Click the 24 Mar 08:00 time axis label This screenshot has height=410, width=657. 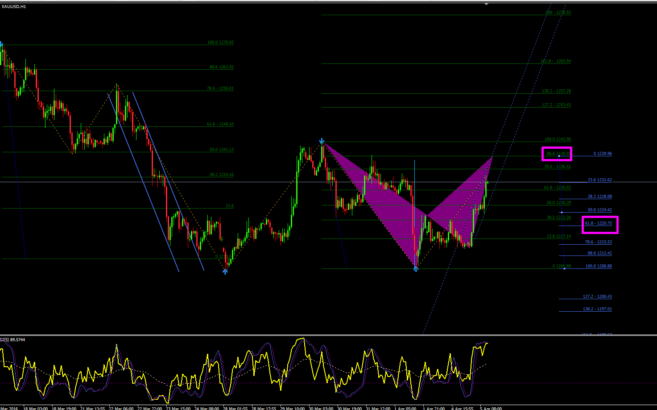pyautogui.click(x=207, y=408)
